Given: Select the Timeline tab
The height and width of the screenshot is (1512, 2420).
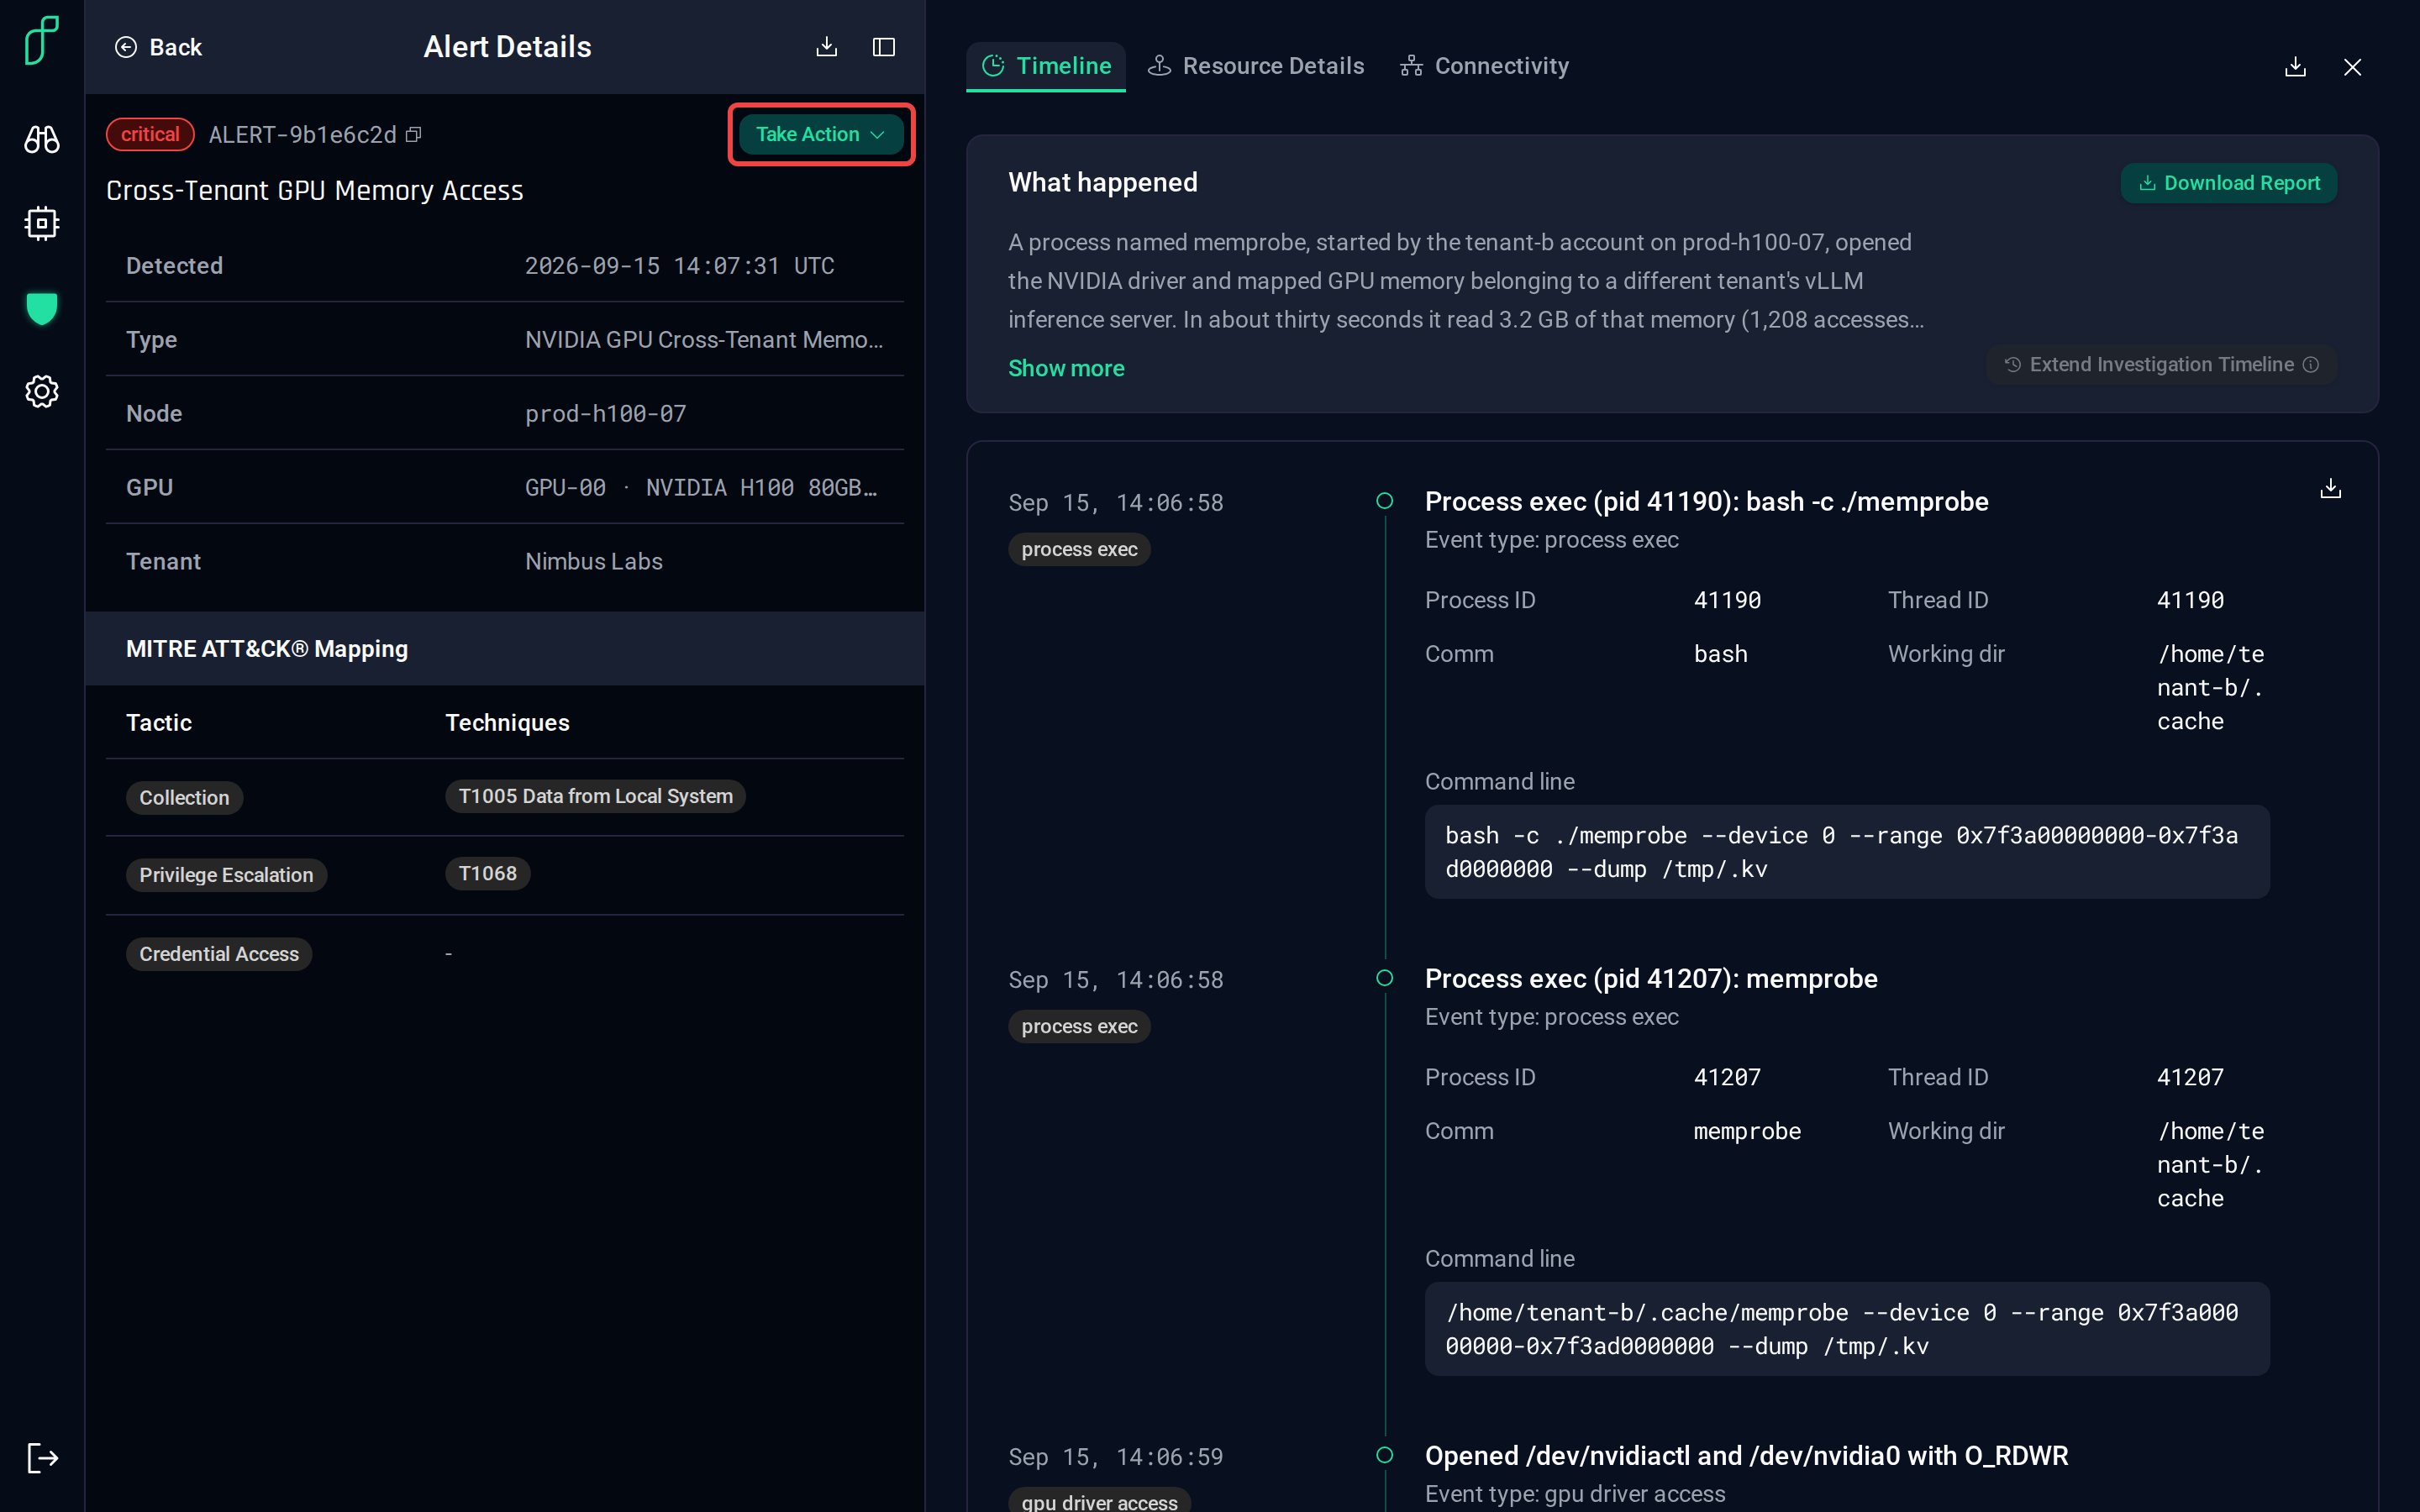Looking at the screenshot, I should 1046,66.
